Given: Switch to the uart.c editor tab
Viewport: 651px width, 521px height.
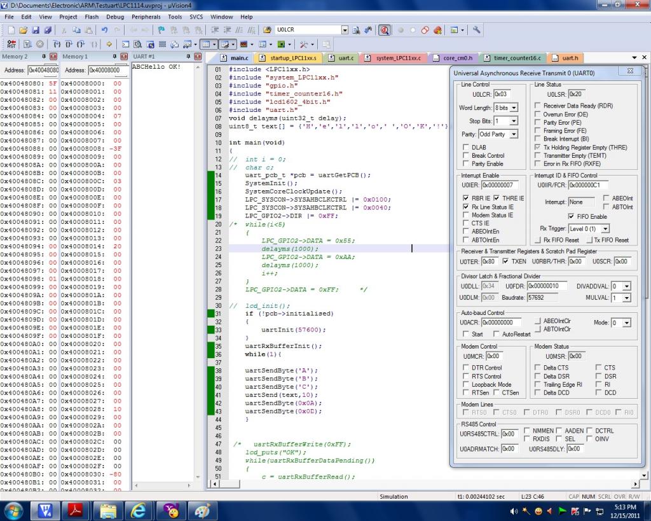Looking at the screenshot, I should coord(341,58).
